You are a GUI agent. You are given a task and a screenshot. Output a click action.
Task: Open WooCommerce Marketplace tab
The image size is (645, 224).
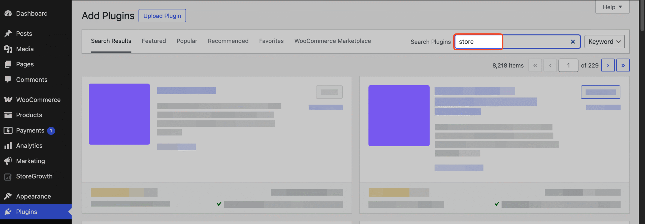coord(333,41)
